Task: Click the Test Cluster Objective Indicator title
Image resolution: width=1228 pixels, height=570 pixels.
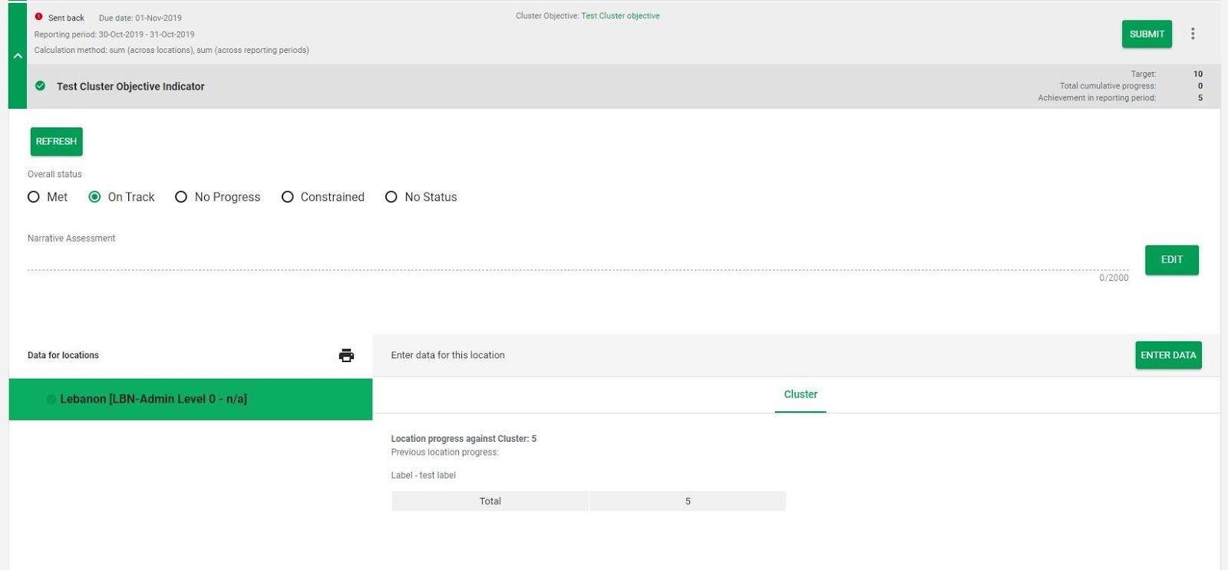Action: tap(130, 87)
